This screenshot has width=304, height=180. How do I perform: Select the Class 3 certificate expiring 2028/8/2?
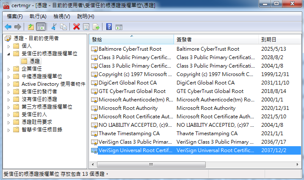coord(196,57)
